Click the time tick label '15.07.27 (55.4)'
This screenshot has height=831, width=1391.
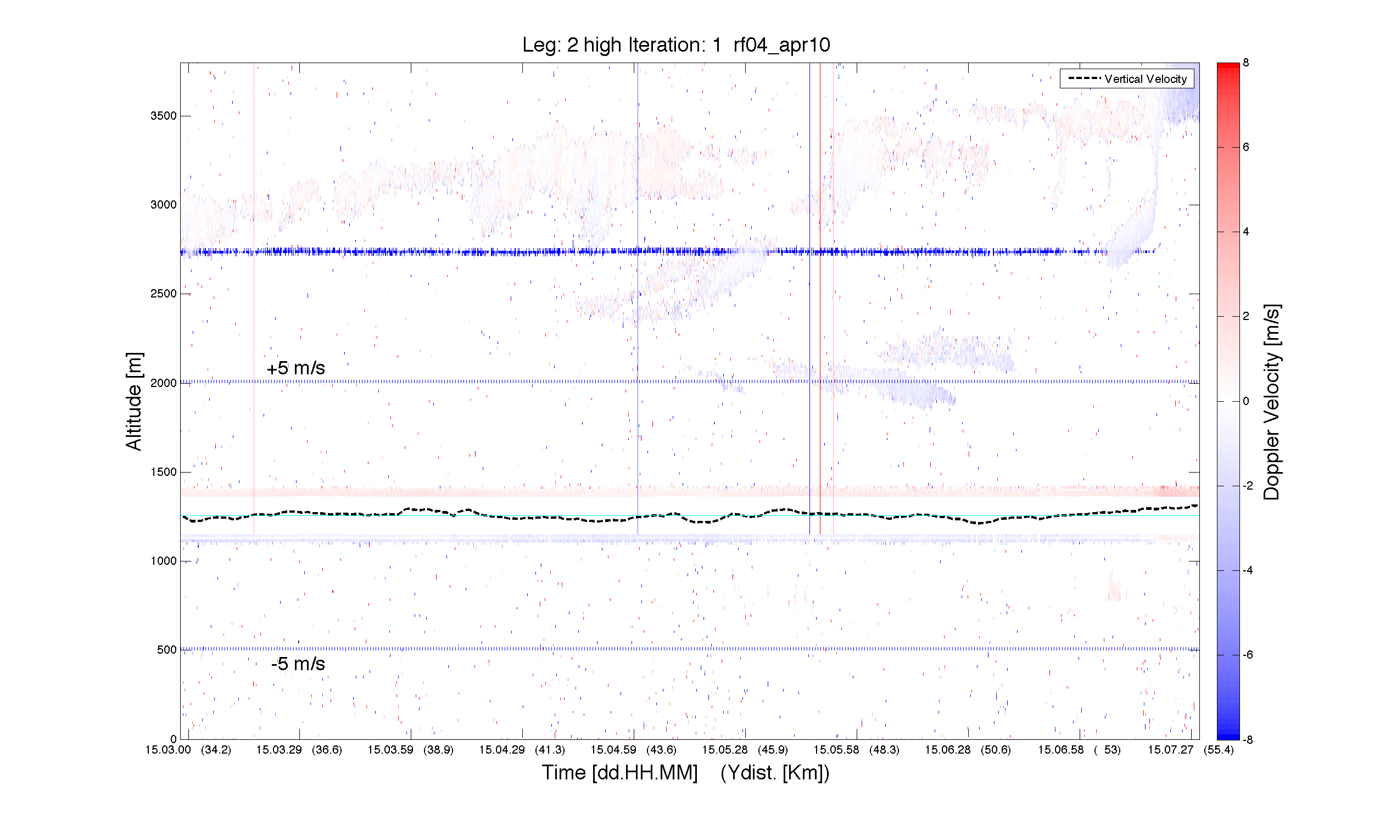coord(1191,750)
